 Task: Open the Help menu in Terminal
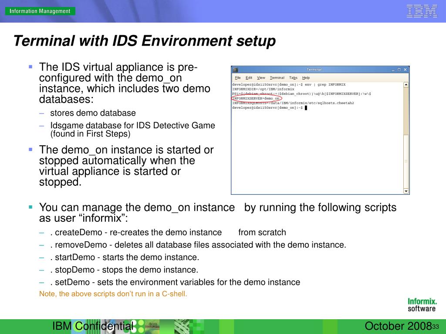pos(306,77)
